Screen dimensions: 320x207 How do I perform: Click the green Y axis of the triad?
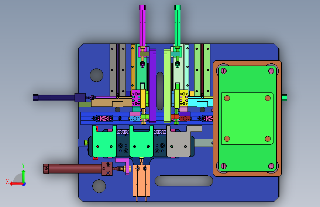23,176
